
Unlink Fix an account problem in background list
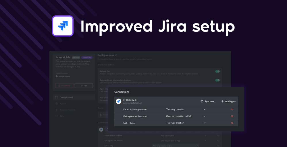click(x=218, y=136)
